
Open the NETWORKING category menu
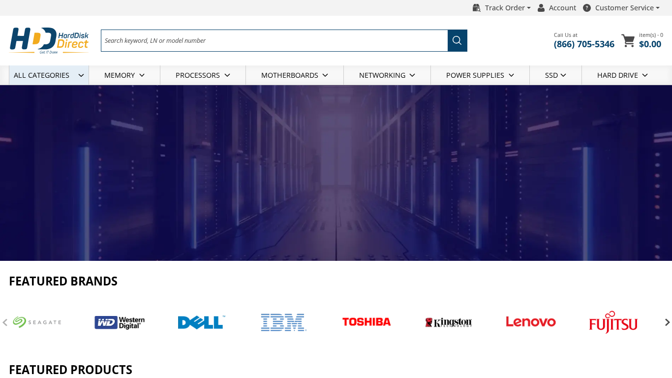(387, 75)
